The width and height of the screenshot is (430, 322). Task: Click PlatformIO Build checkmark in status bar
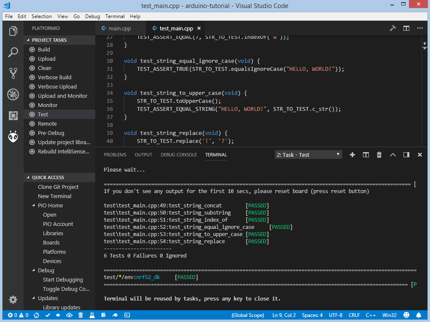pyautogui.click(x=48, y=315)
